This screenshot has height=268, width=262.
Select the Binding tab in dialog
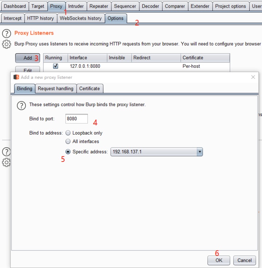click(25, 89)
